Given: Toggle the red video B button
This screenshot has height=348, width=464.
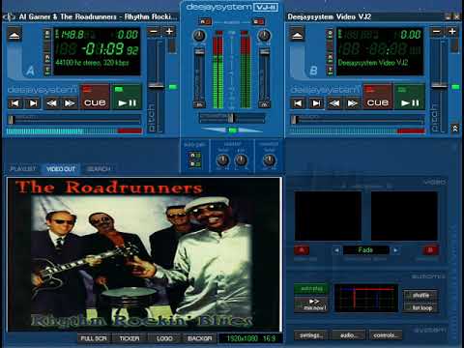Looking at the screenshot, I should tap(430, 250).
